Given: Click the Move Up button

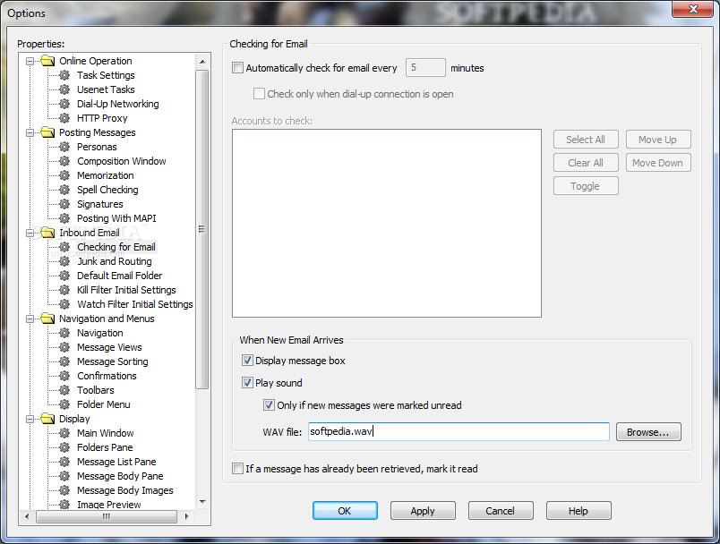Looking at the screenshot, I should coord(658,140).
